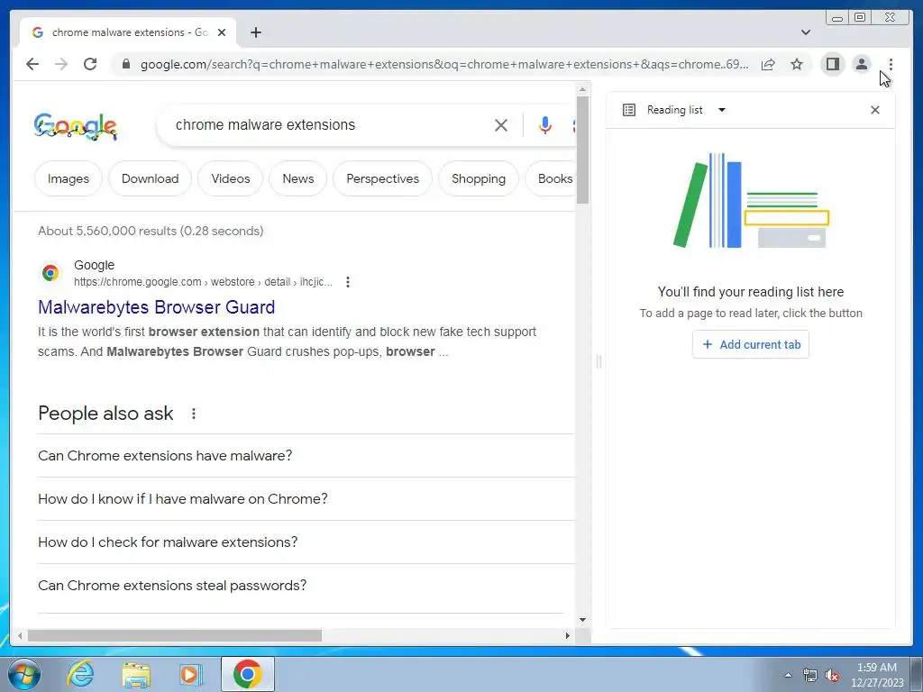Expand 'How do I check for malware extensions?'
923x692 pixels.
click(306, 542)
